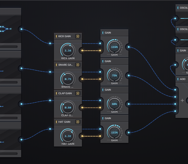Viewport: 188px width, 164px height.
Task: Click yellow output port of Kick Gain macro
Action: pos(82,51)
